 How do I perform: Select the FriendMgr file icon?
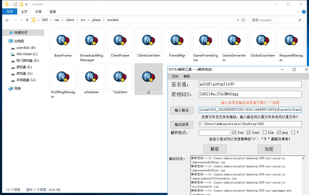177,40
